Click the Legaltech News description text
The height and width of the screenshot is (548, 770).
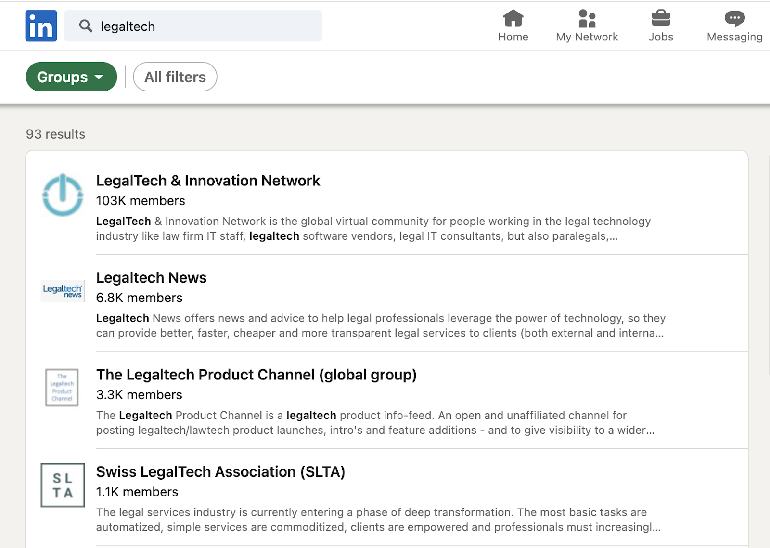380,326
